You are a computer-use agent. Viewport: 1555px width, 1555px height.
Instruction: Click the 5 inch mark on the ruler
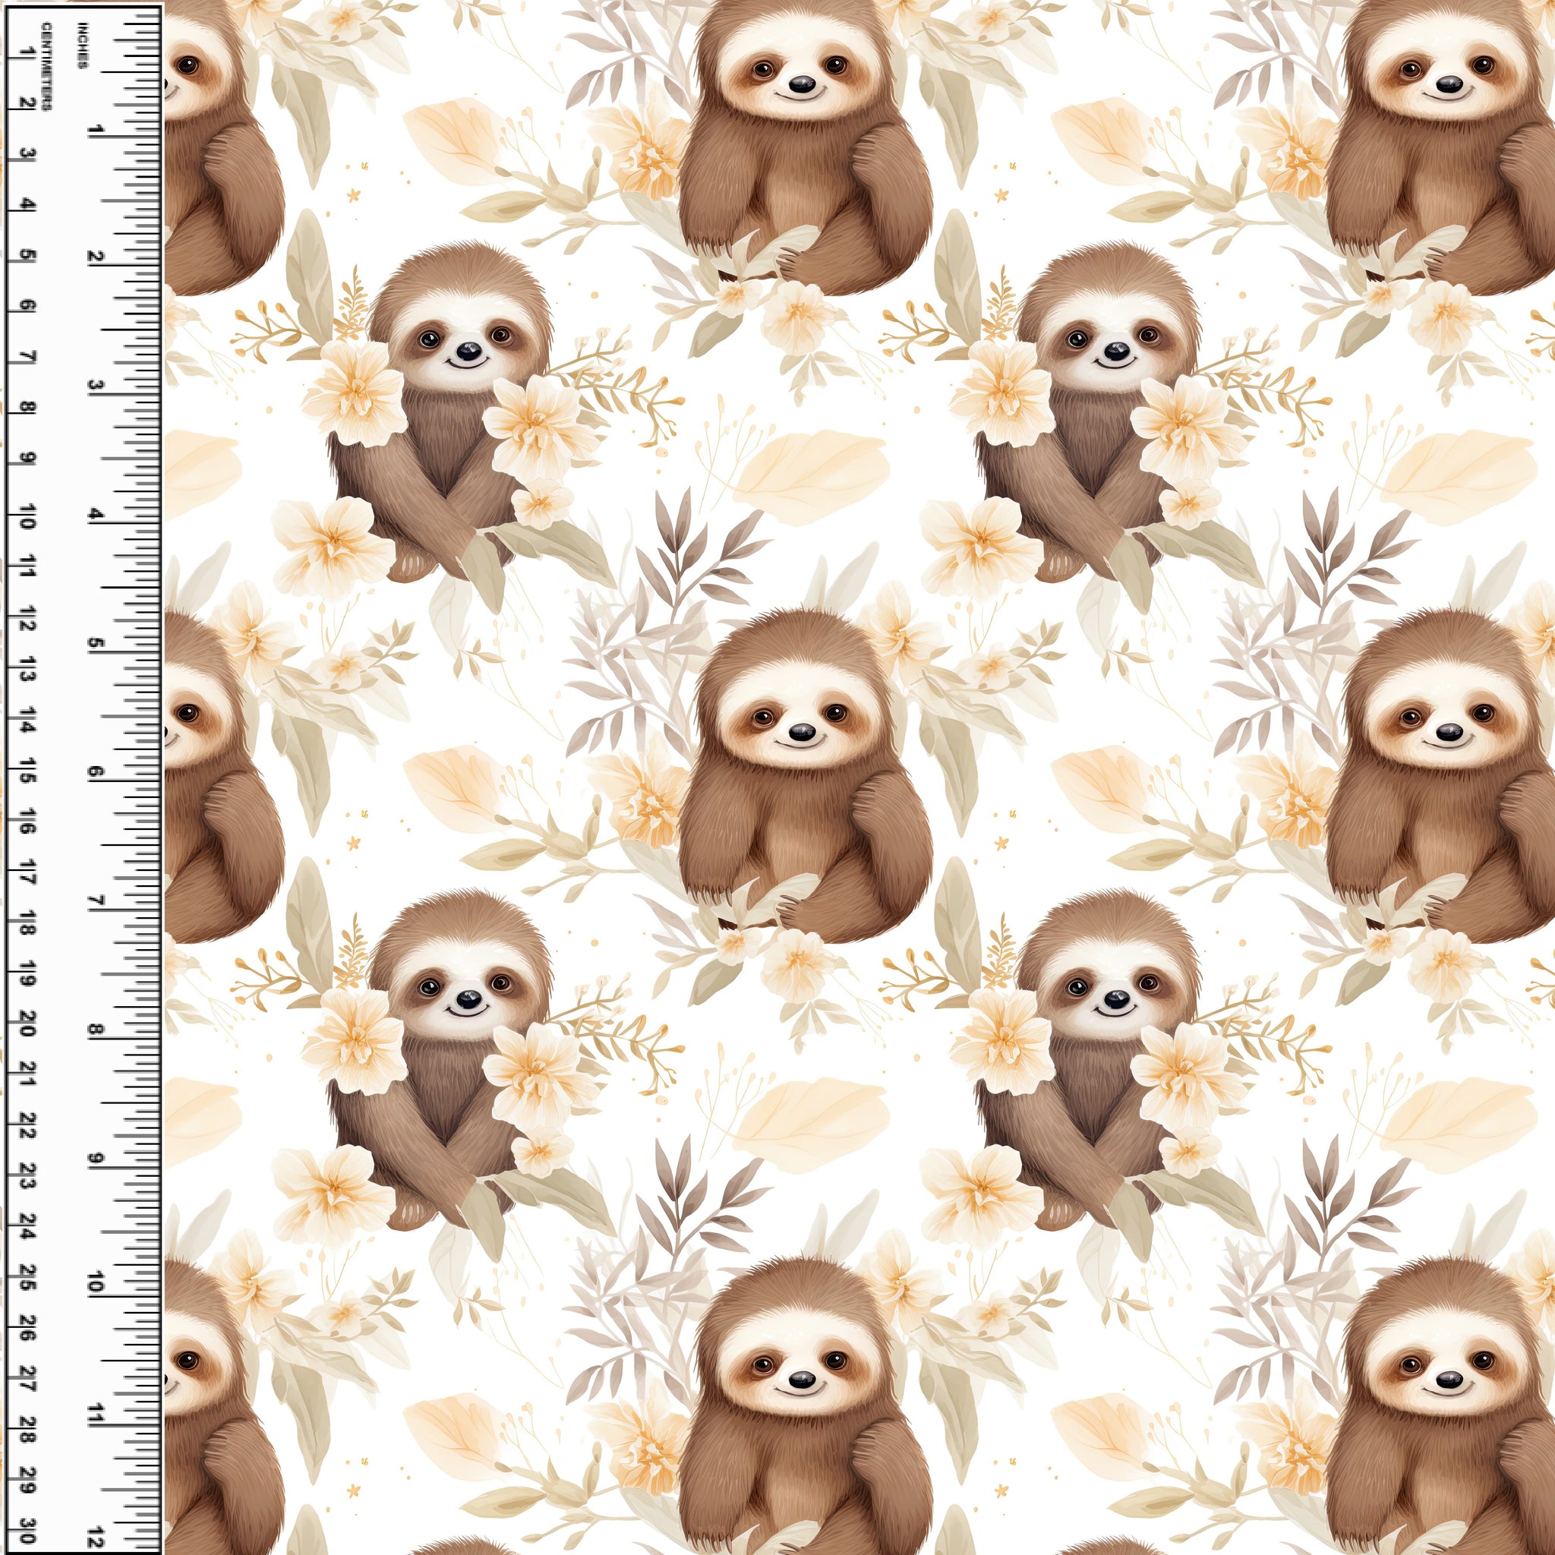pyautogui.click(x=96, y=645)
